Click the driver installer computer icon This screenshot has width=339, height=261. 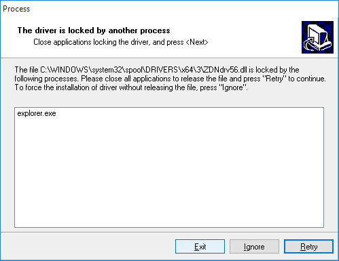click(317, 37)
